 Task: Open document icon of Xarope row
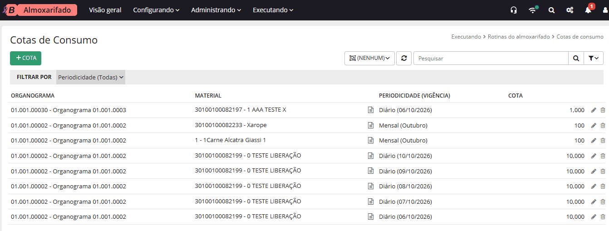371,125
